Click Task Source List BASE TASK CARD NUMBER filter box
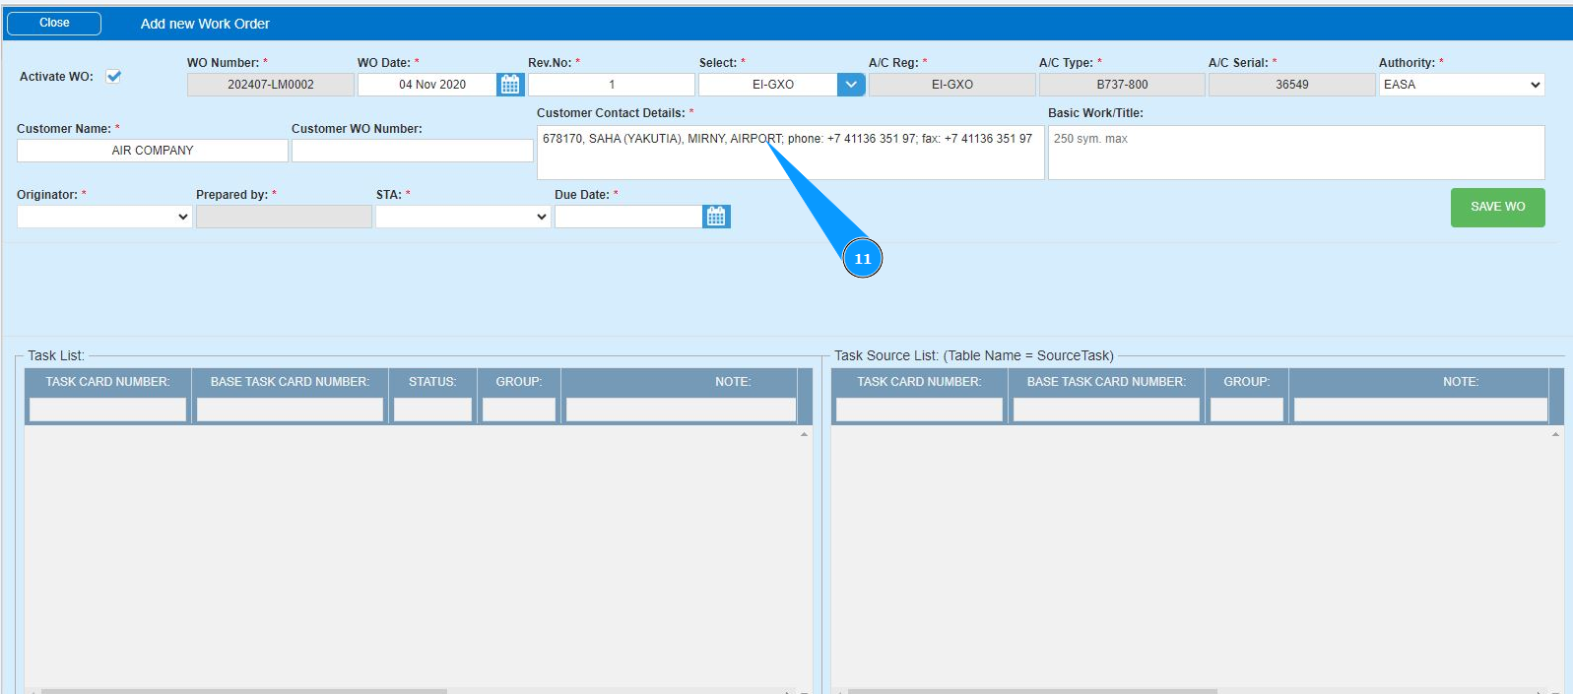Viewport: 1573px width, 694px height. click(x=1106, y=410)
